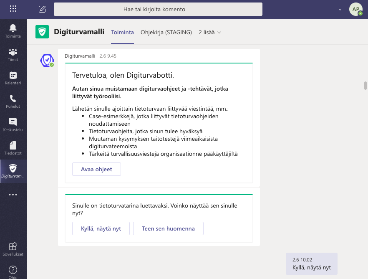Image resolution: width=368 pixels, height=279 pixels.
Task: Open Ohje help in sidebar
Action: coord(13,272)
